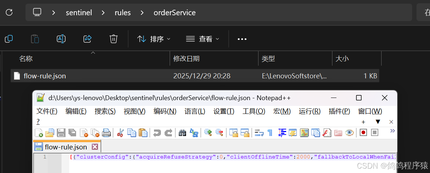Open the 文件(F) menu
The height and width of the screenshot is (173, 430).
(x=47, y=111)
